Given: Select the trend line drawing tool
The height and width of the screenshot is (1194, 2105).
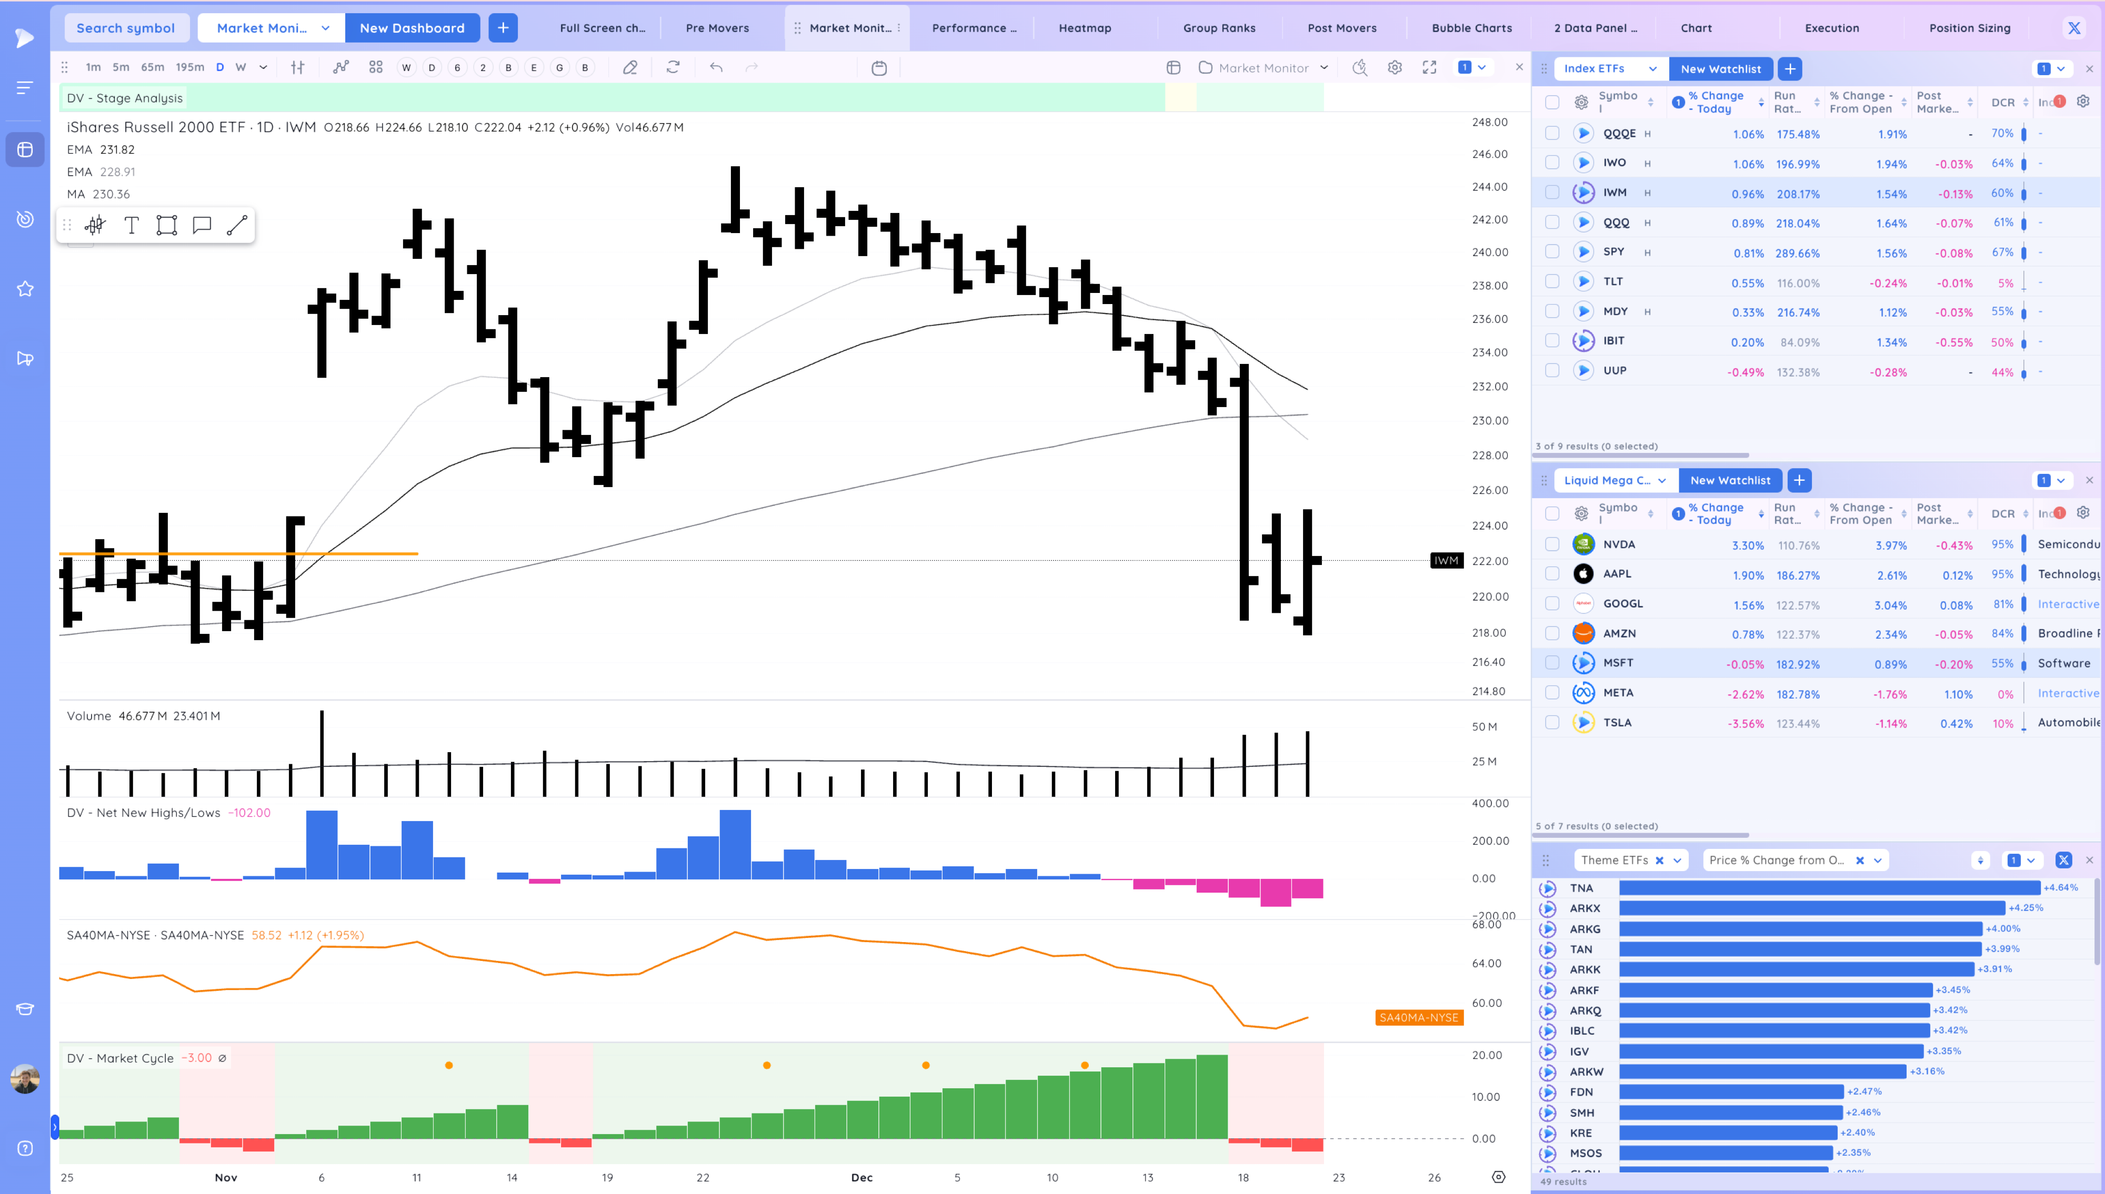Looking at the screenshot, I should [237, 226].
